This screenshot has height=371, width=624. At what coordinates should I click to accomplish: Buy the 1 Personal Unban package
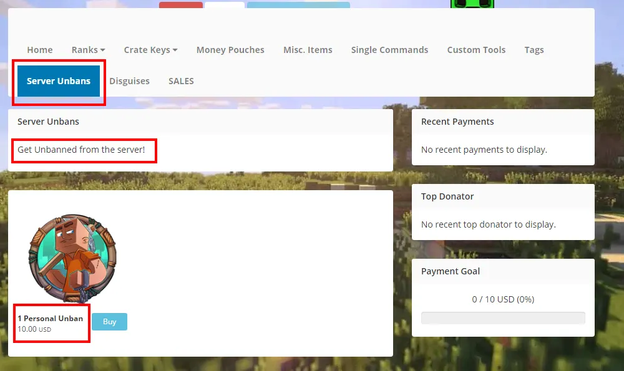[x=109, y=322]
